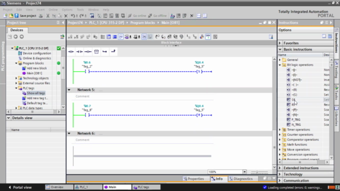Click the project tree horizontal scrollbar

[33, 112]
